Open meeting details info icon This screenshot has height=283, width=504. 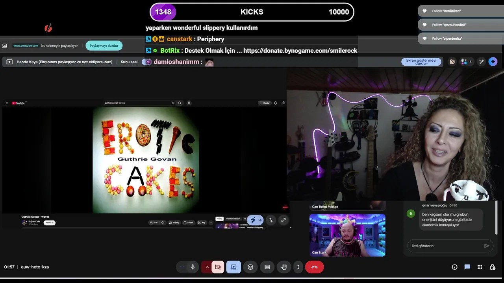click(454, 267)
